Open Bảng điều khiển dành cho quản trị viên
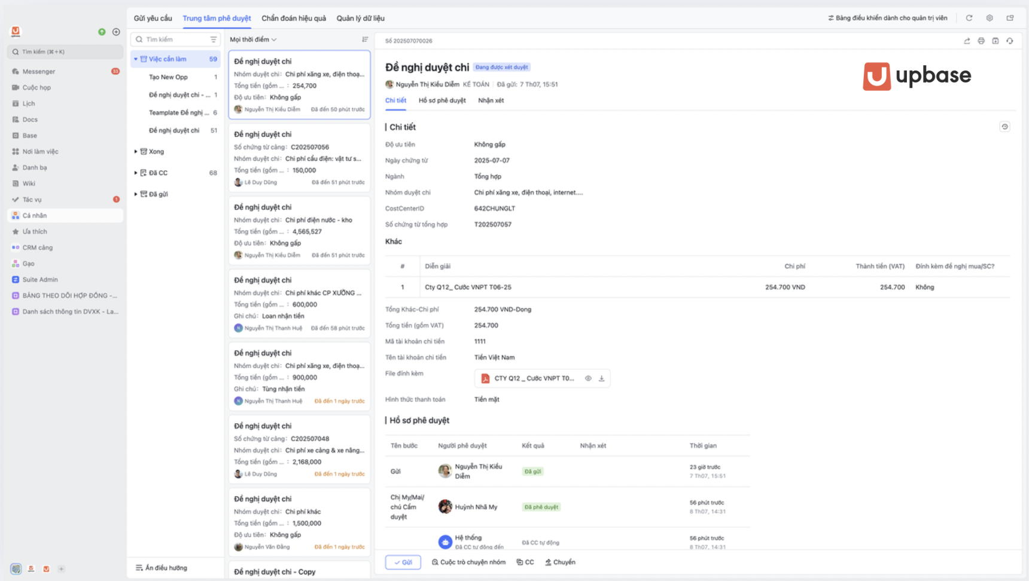This screenshot has width=1029, height=581. point(887,18)
